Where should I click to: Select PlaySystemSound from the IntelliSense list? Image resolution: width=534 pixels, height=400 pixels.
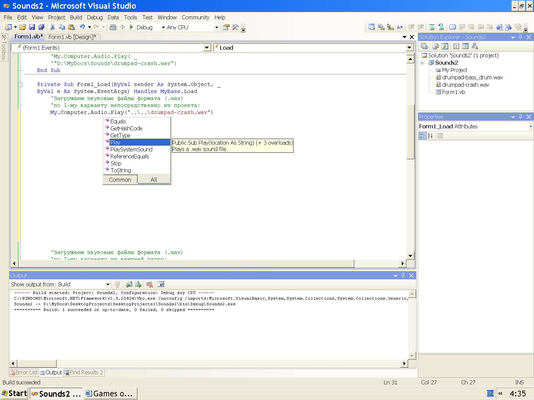tap(131, 149)
